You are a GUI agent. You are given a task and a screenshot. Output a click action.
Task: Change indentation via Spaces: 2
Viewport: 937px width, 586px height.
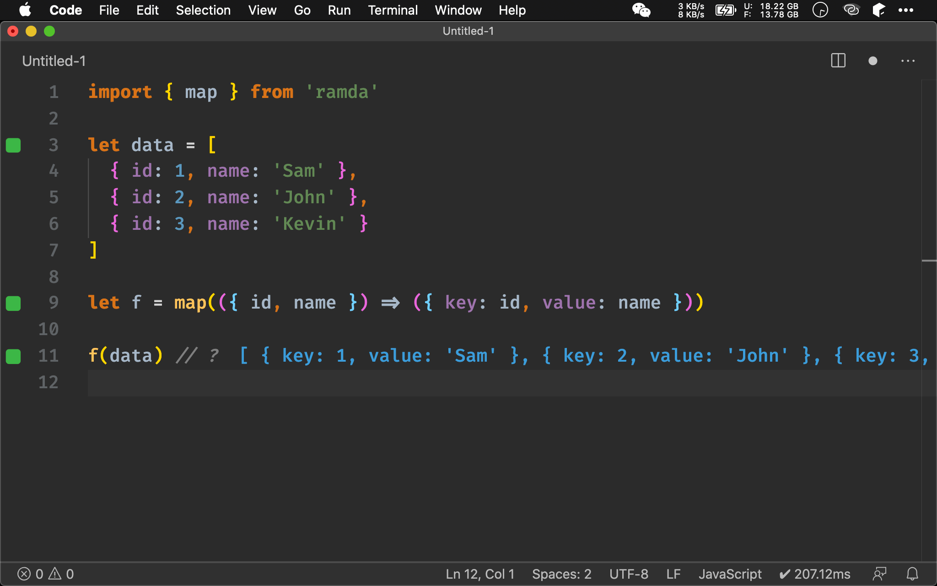[561, 574]
